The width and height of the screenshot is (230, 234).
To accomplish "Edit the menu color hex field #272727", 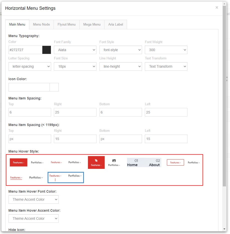I will click(x=25, y=50).
